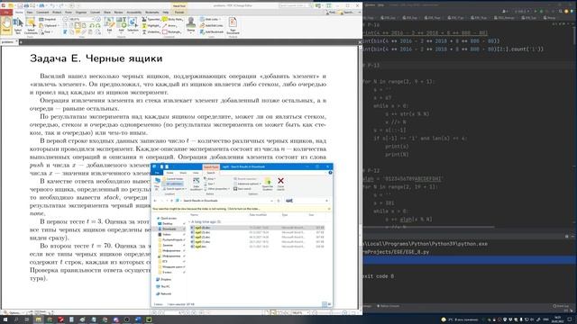
Task: Open Desktop in Explorer navigation pane
Action: [167, 223]
